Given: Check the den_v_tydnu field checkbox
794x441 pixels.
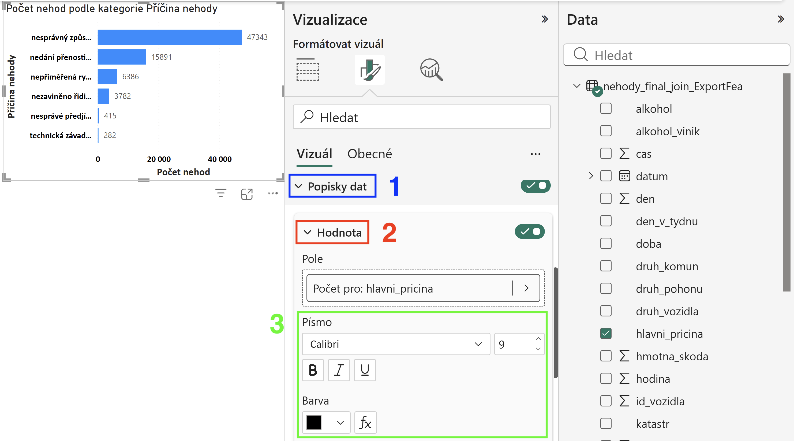Looking at the screenshot, I should point(606,221).
